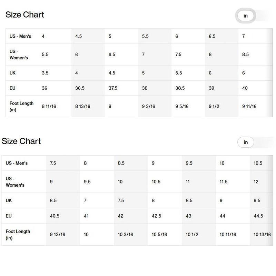The height and width of the screenshot is (276, 276).
Task: Click the "UK" row label in the top chart
Action: 13,73
